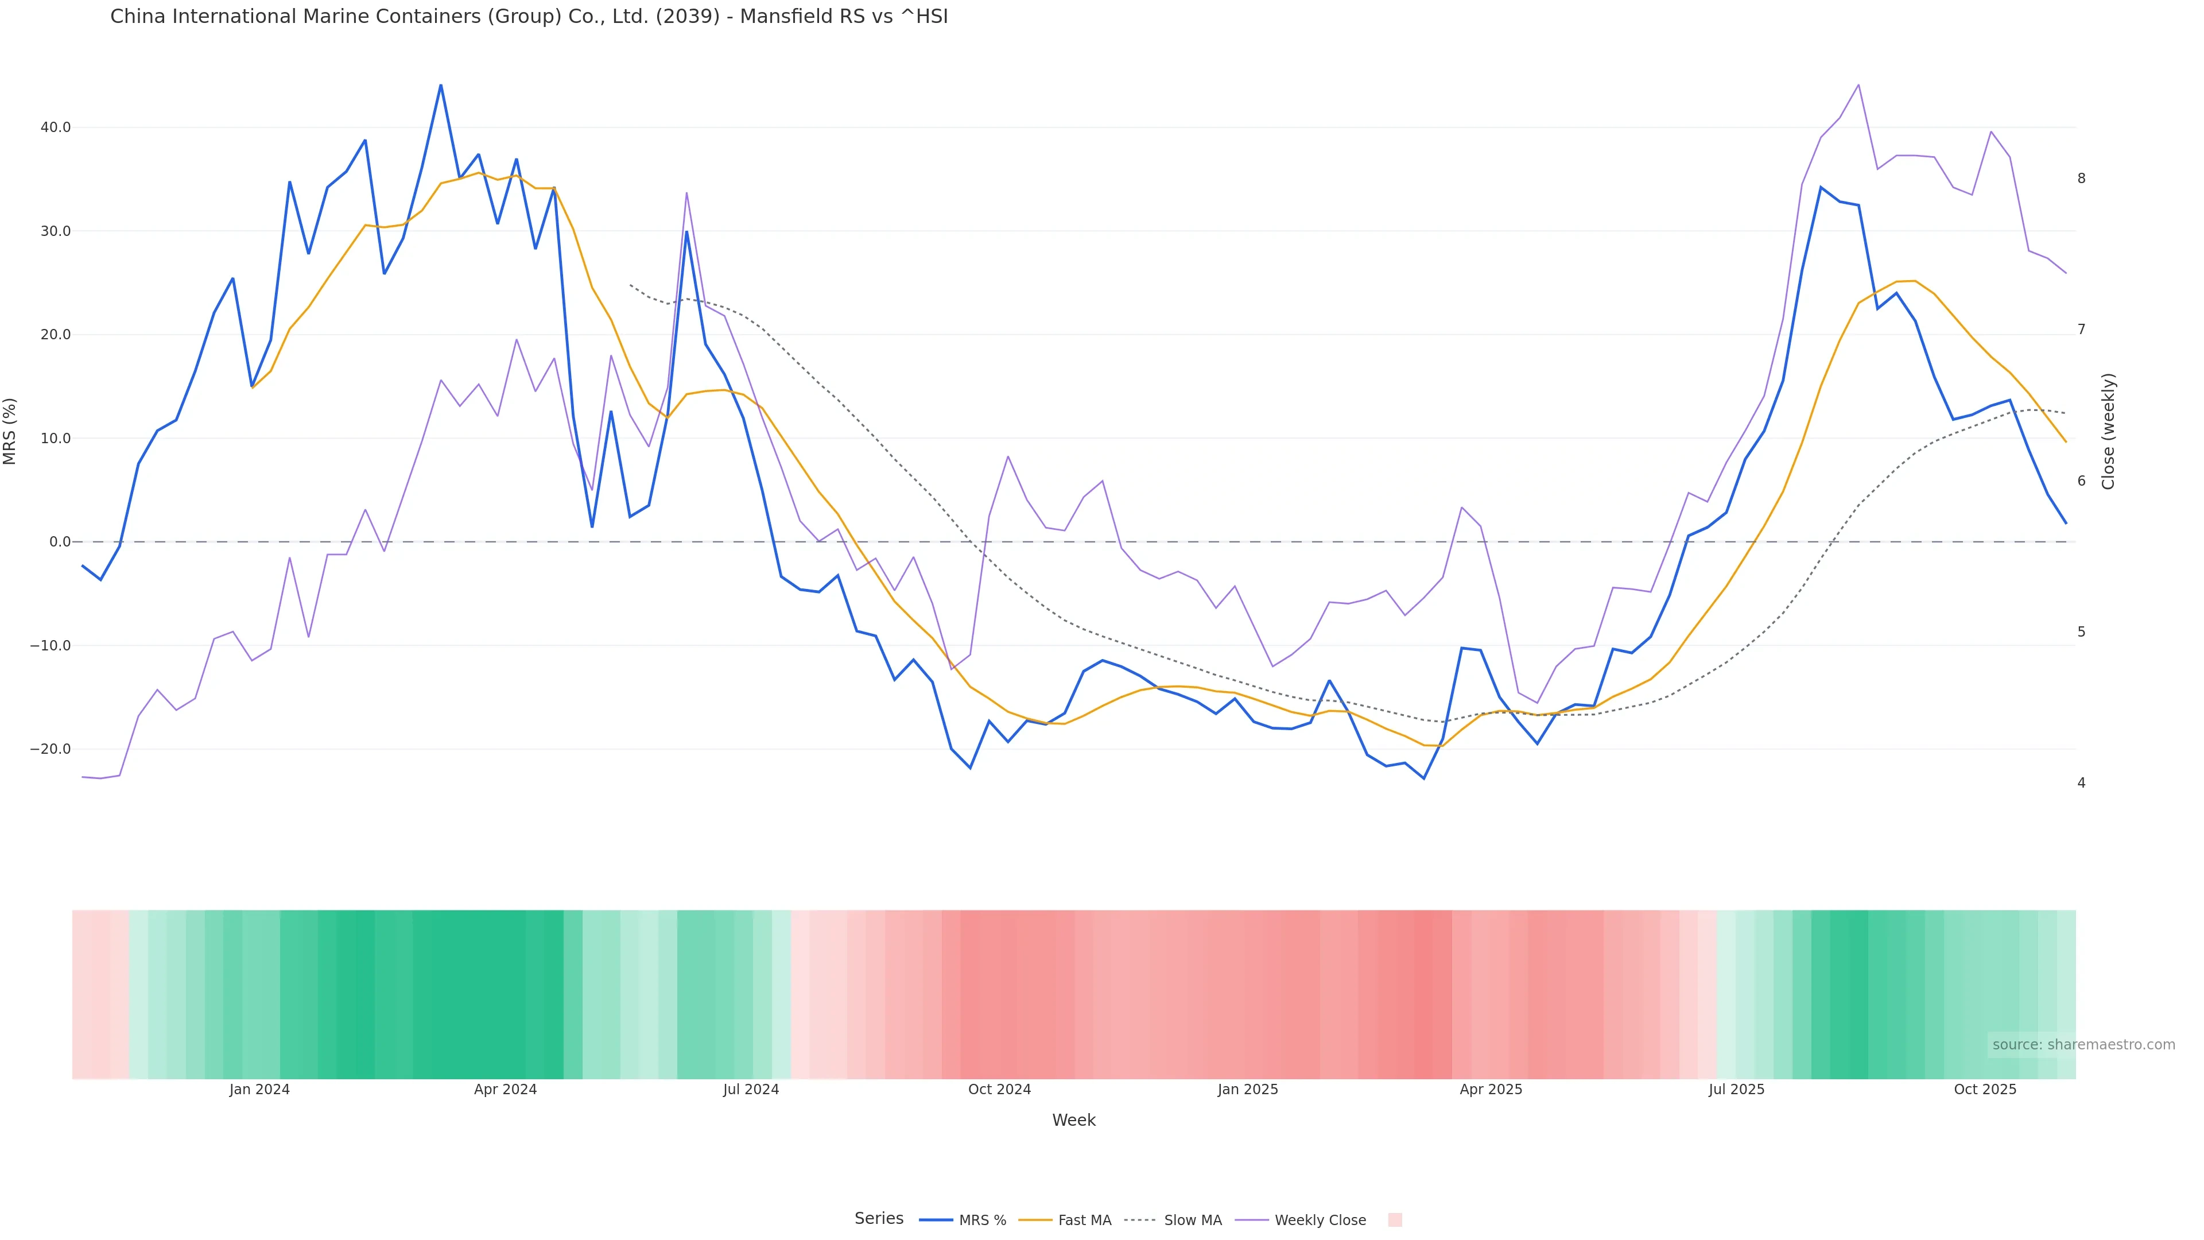Click the pink heatmap legend swatch
This screenshot has height=1240, width=2204.
click(x=1395, y=1219)
